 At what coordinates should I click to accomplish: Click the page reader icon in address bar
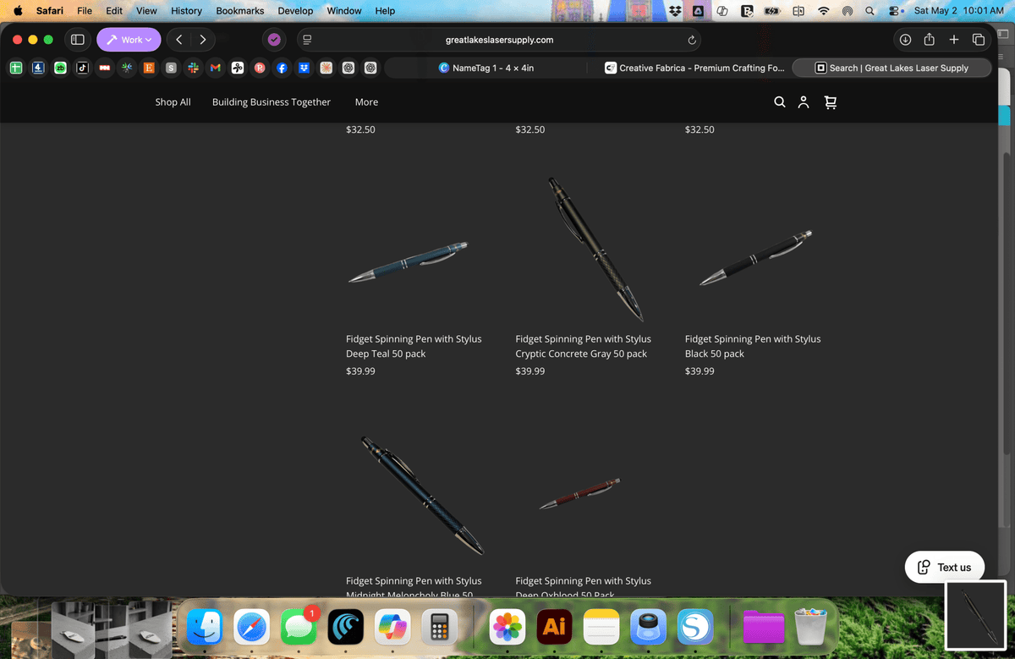pos(307,40)
